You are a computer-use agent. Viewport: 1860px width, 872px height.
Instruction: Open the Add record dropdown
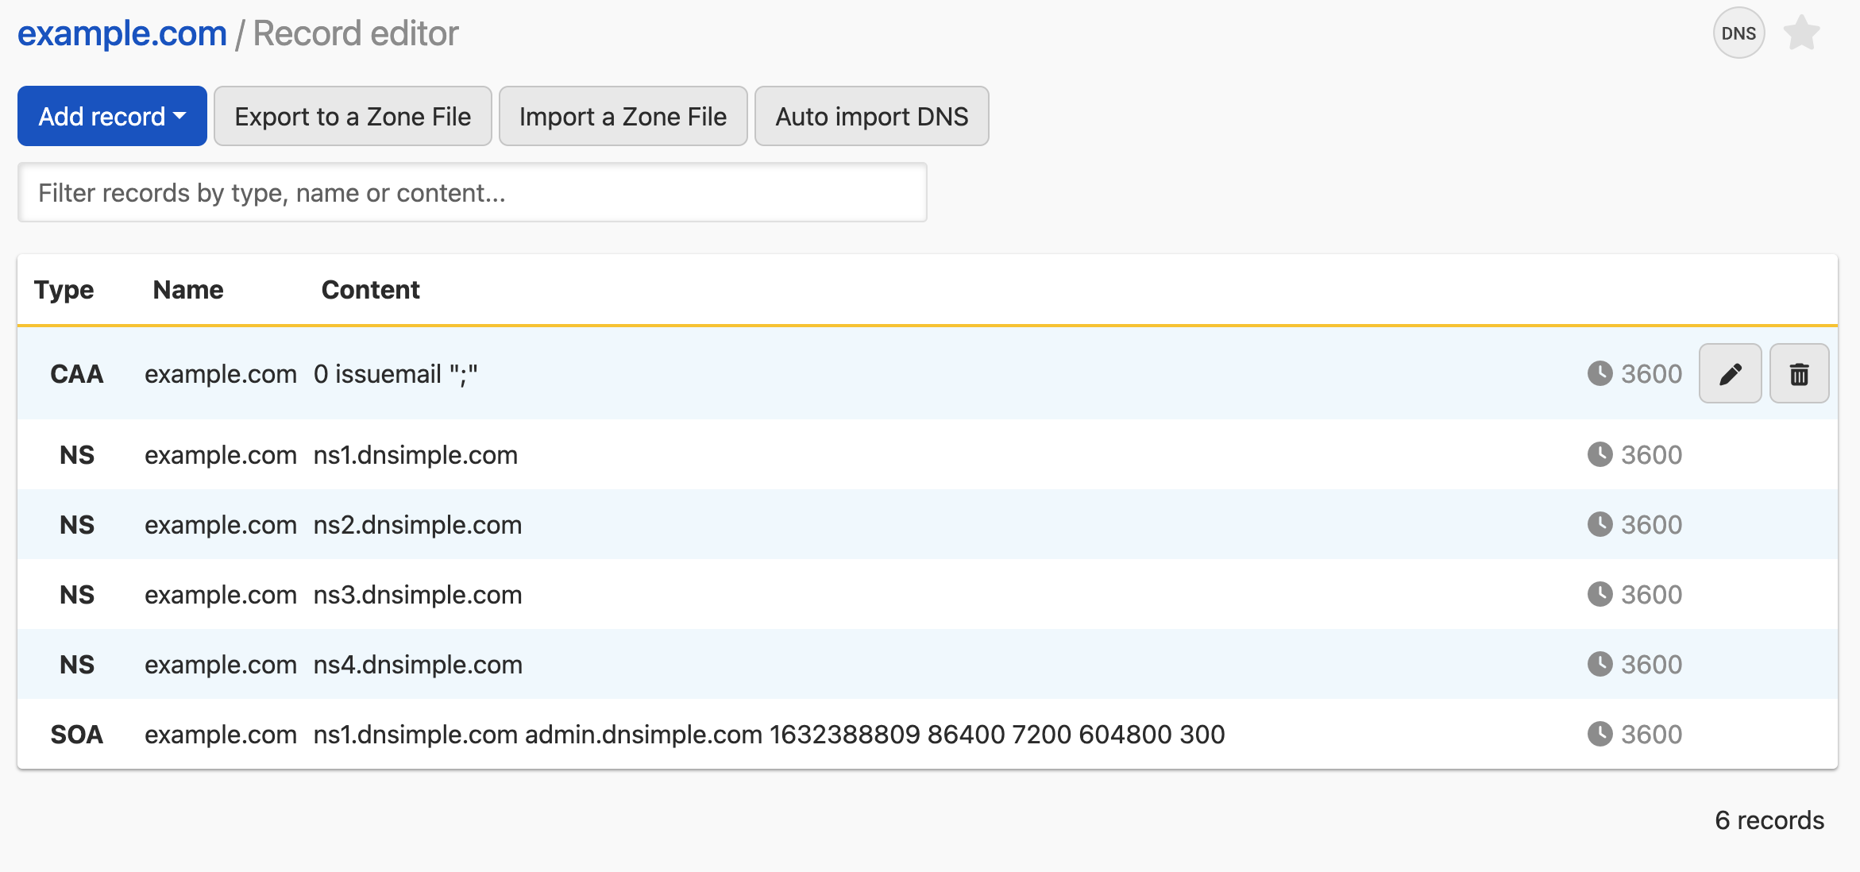click(x=112, y=116)
